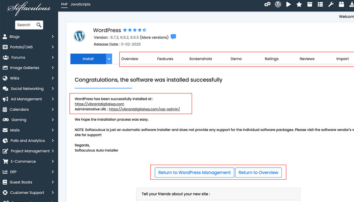Expand the E-Commerce category chevron
The image size is (354, 202).
point(53,161)
